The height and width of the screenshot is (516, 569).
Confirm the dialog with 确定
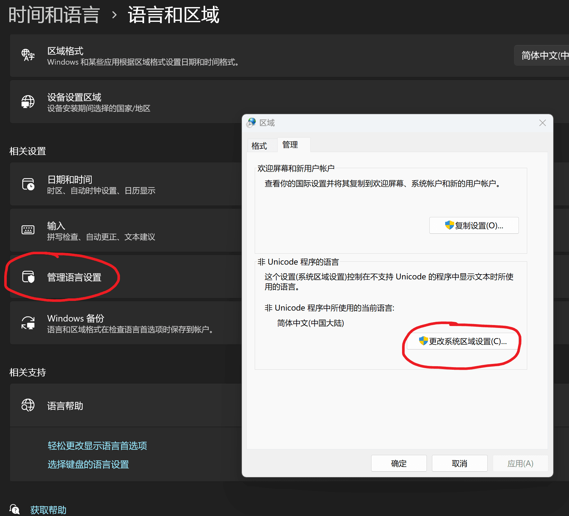tap(399, 463)
